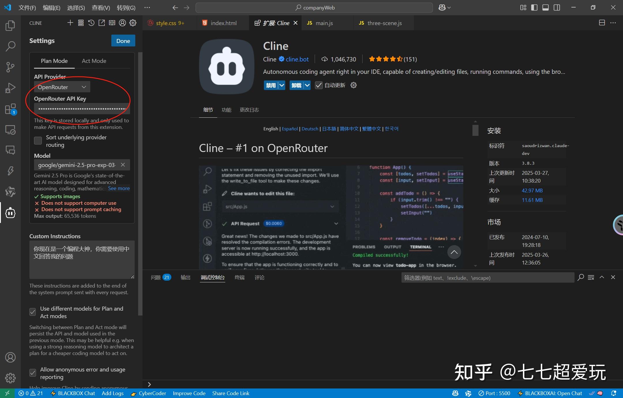The height and width of the screenshot is (398, 623).
Task: Start a new Cline task with plus icon
Action: point(70,23)
